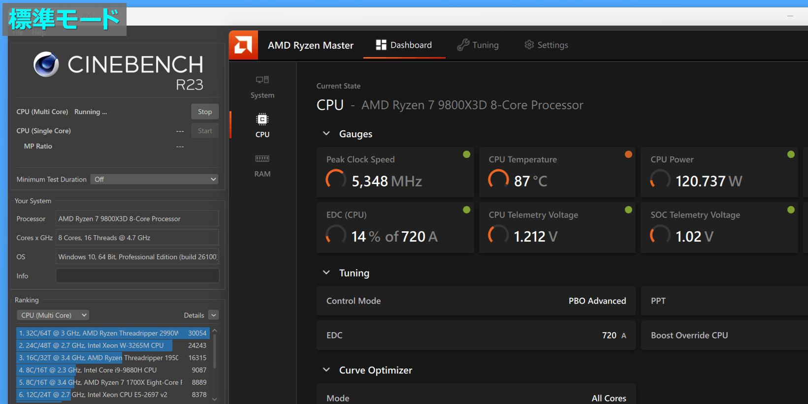Click the CPU Power status indicator dot
Screen dimensions: 808x404
(x=791, y=155)
